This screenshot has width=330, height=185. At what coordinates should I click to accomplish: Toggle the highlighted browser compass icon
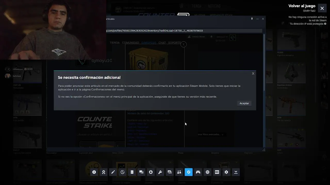point(188,172)
